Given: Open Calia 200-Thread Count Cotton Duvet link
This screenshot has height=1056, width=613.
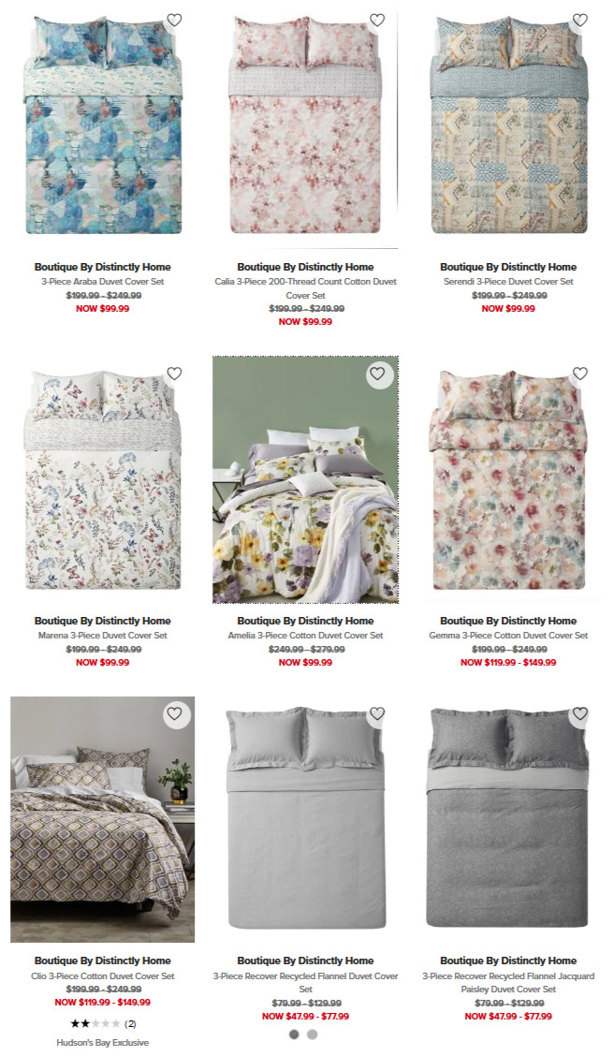Looking at the screenshot, I should 306,288.
